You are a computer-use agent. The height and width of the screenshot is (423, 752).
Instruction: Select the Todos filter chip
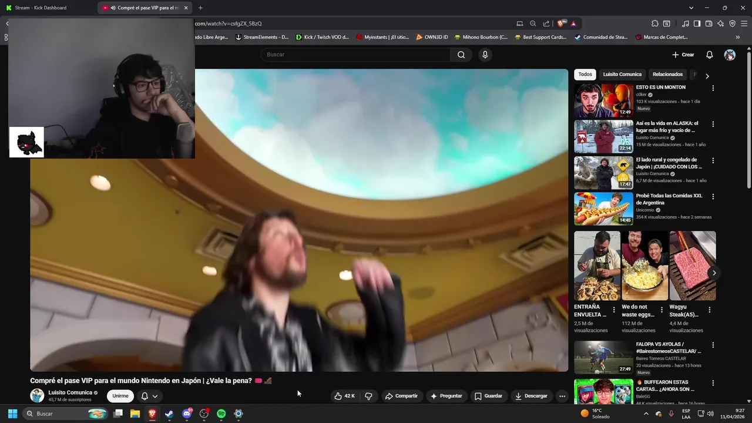click(585, 75)
